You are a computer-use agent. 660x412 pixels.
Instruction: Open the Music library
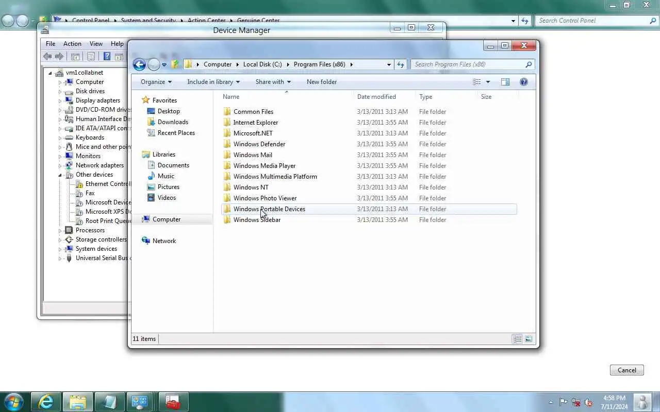coord(166,176)
